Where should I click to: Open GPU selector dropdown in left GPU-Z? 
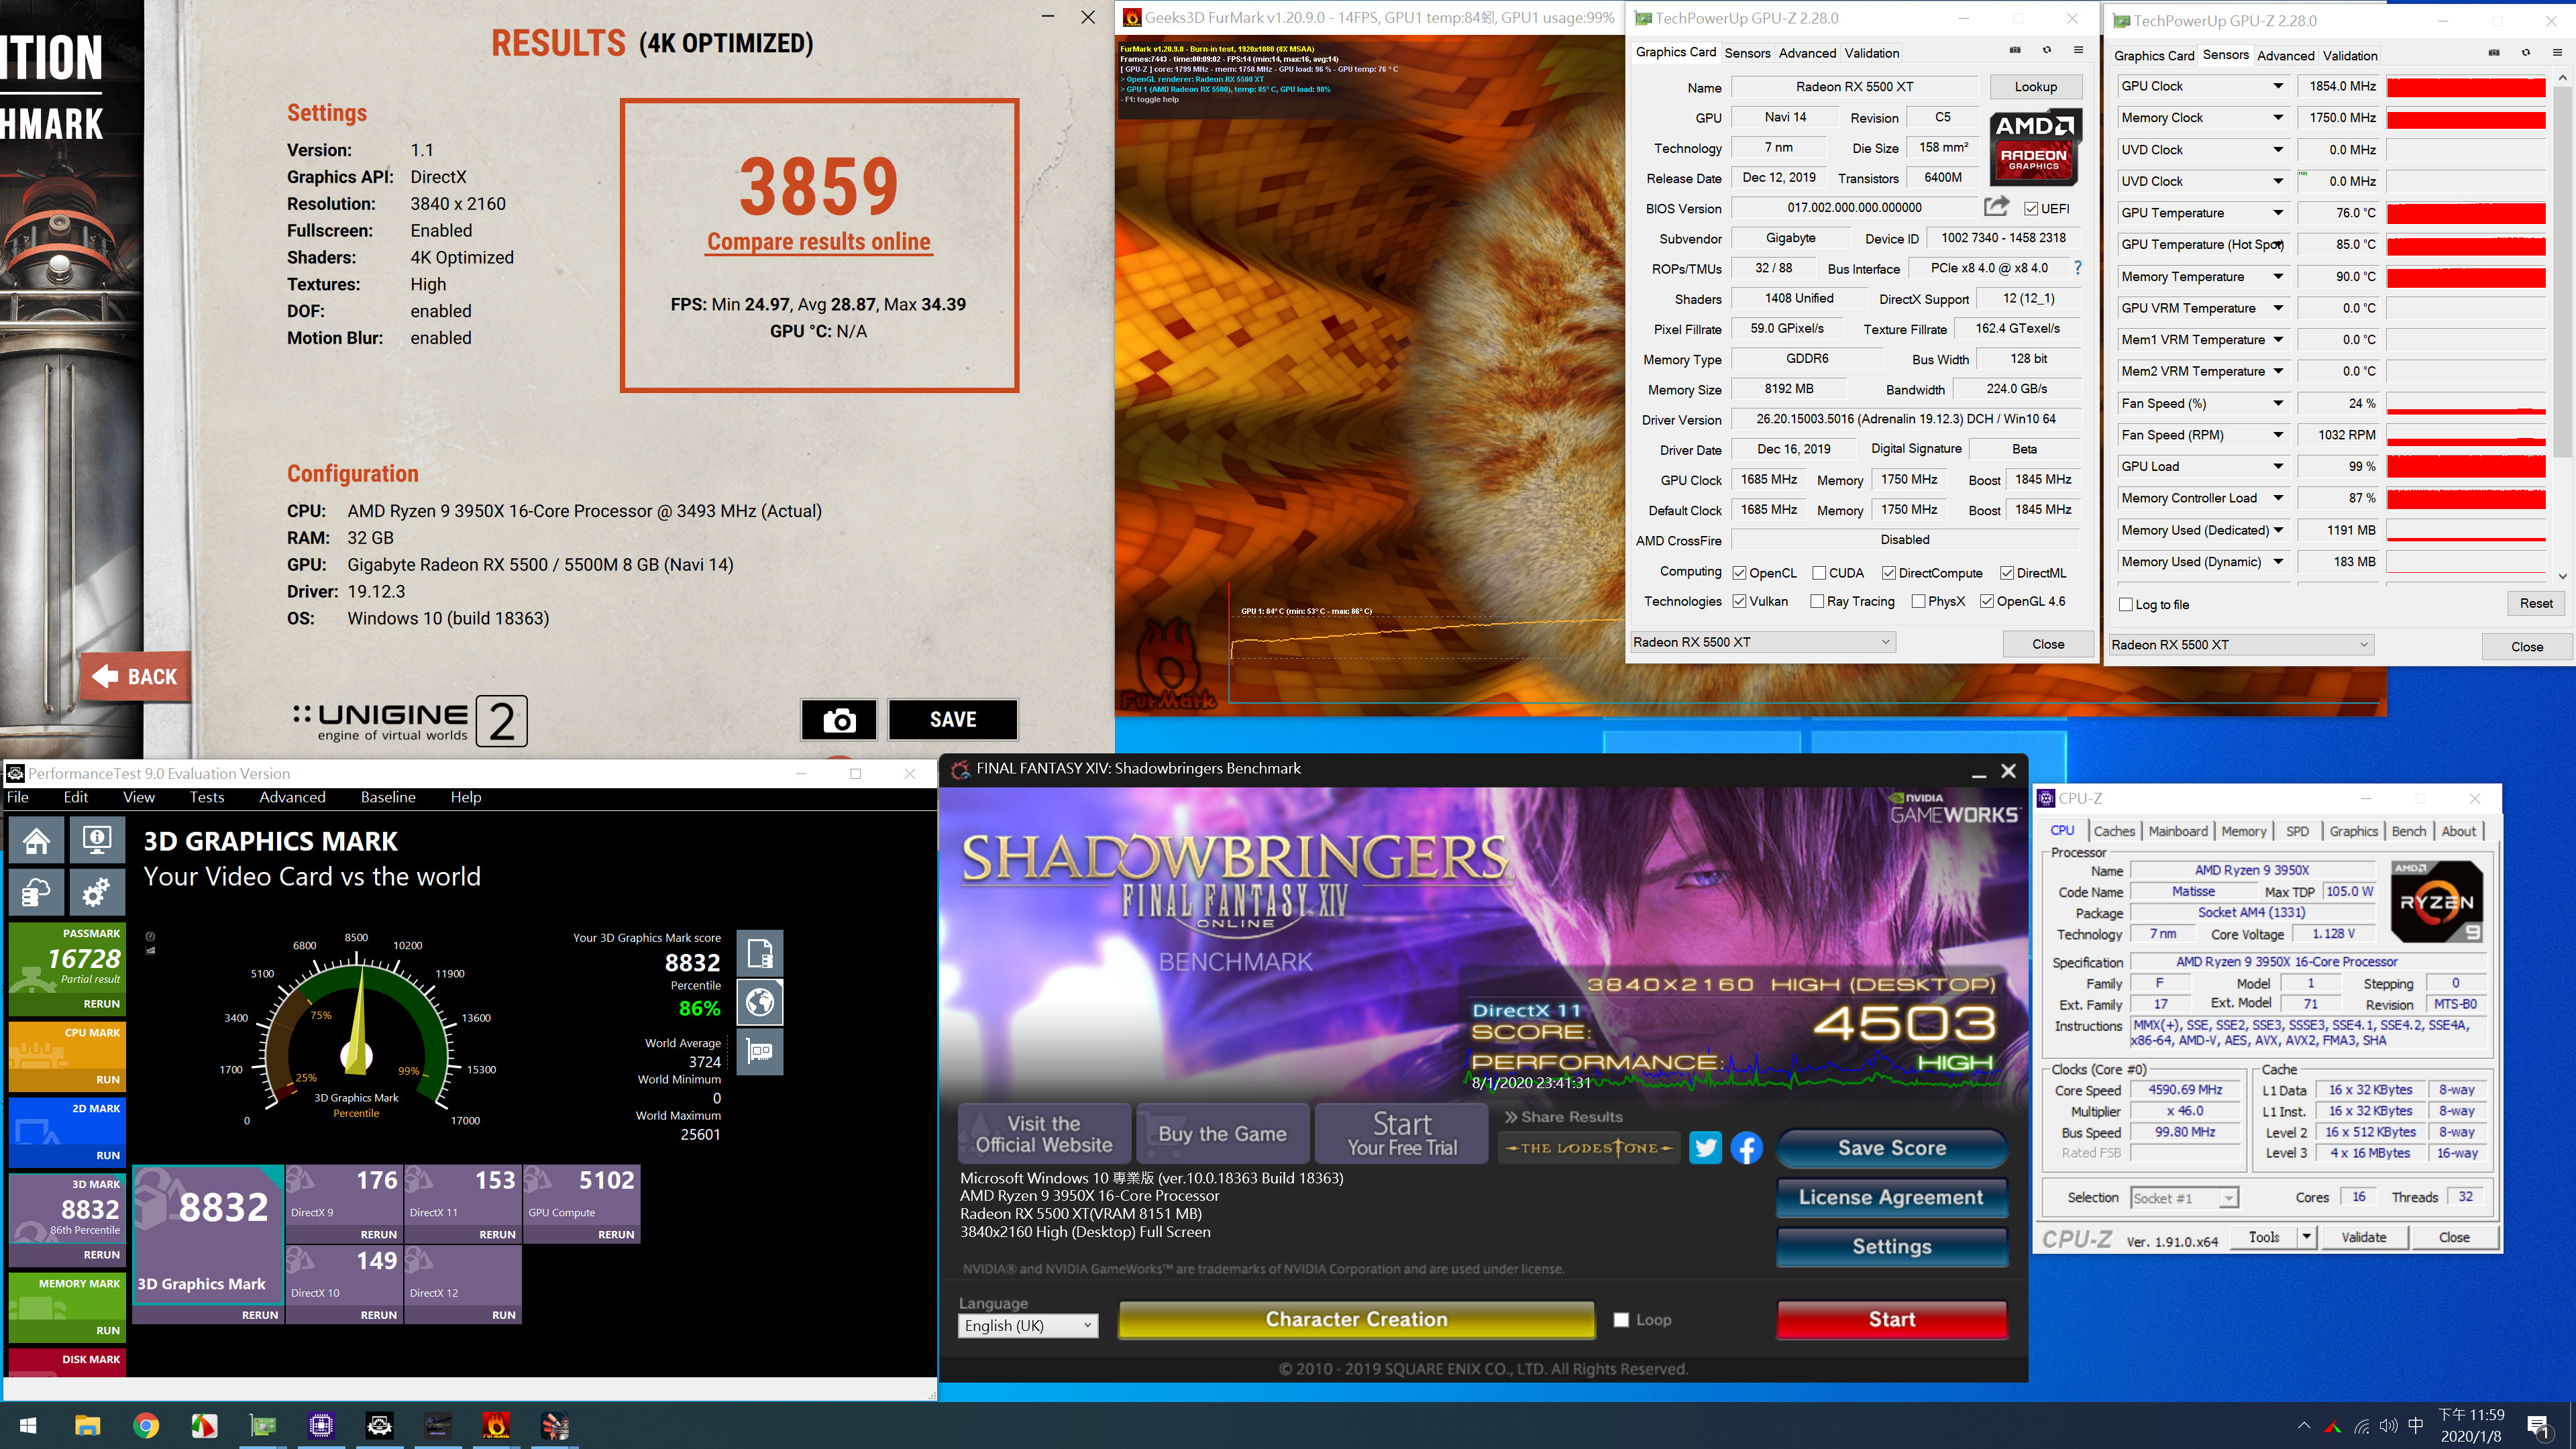[x=1762, y=642]
